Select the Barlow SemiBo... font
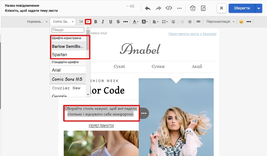 coord(68,46)
